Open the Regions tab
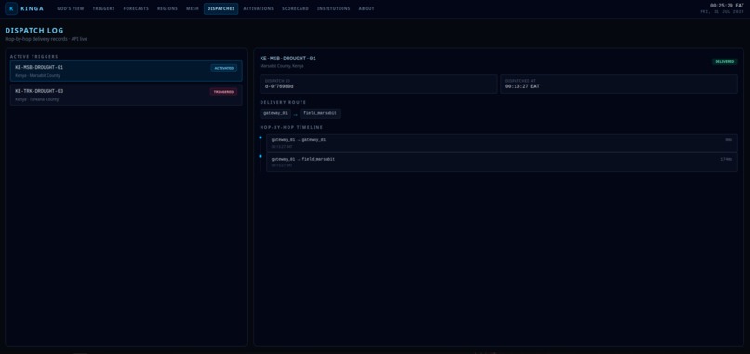 pyautogui.click(x=167, y=8)
